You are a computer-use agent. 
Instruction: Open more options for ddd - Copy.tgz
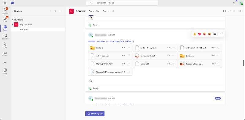click(173, 48)
